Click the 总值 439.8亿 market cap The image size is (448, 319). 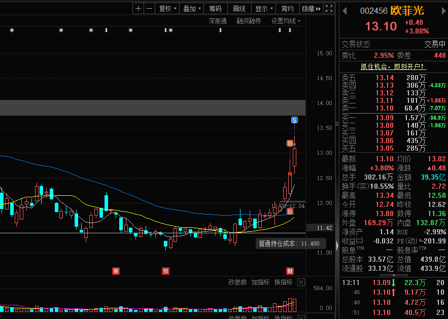coord(433,259)
